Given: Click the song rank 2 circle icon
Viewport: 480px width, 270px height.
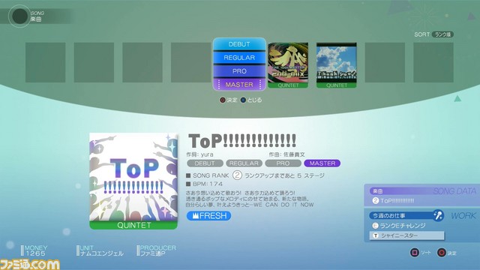Looking at the screenshot, I should coord(237,175).
